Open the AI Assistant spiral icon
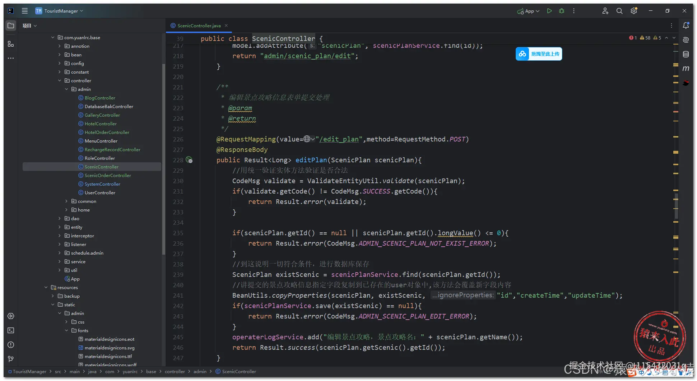 686,40
